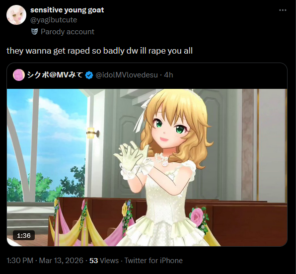Viewport: 296px width, 274px height.
Task: Play the quoted video with the wedding dress character
Action: point(147,168)
